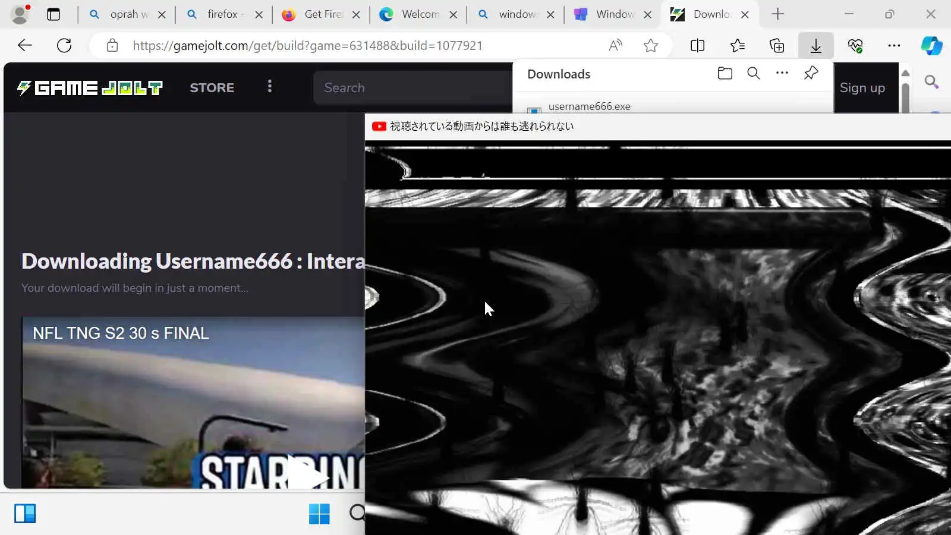Click the YouTube icon in popup title
This screenshot has width=951, height=535.
379,126
